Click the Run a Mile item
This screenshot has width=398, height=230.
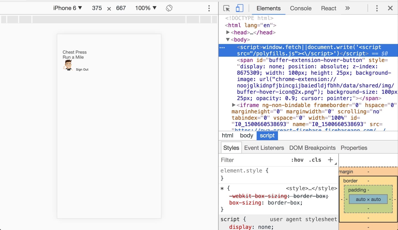click(73, 57)
